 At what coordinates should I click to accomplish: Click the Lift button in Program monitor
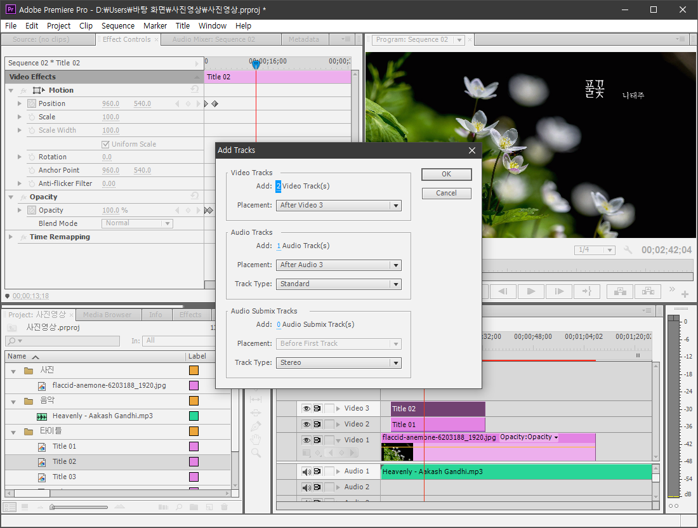(620, 291)
